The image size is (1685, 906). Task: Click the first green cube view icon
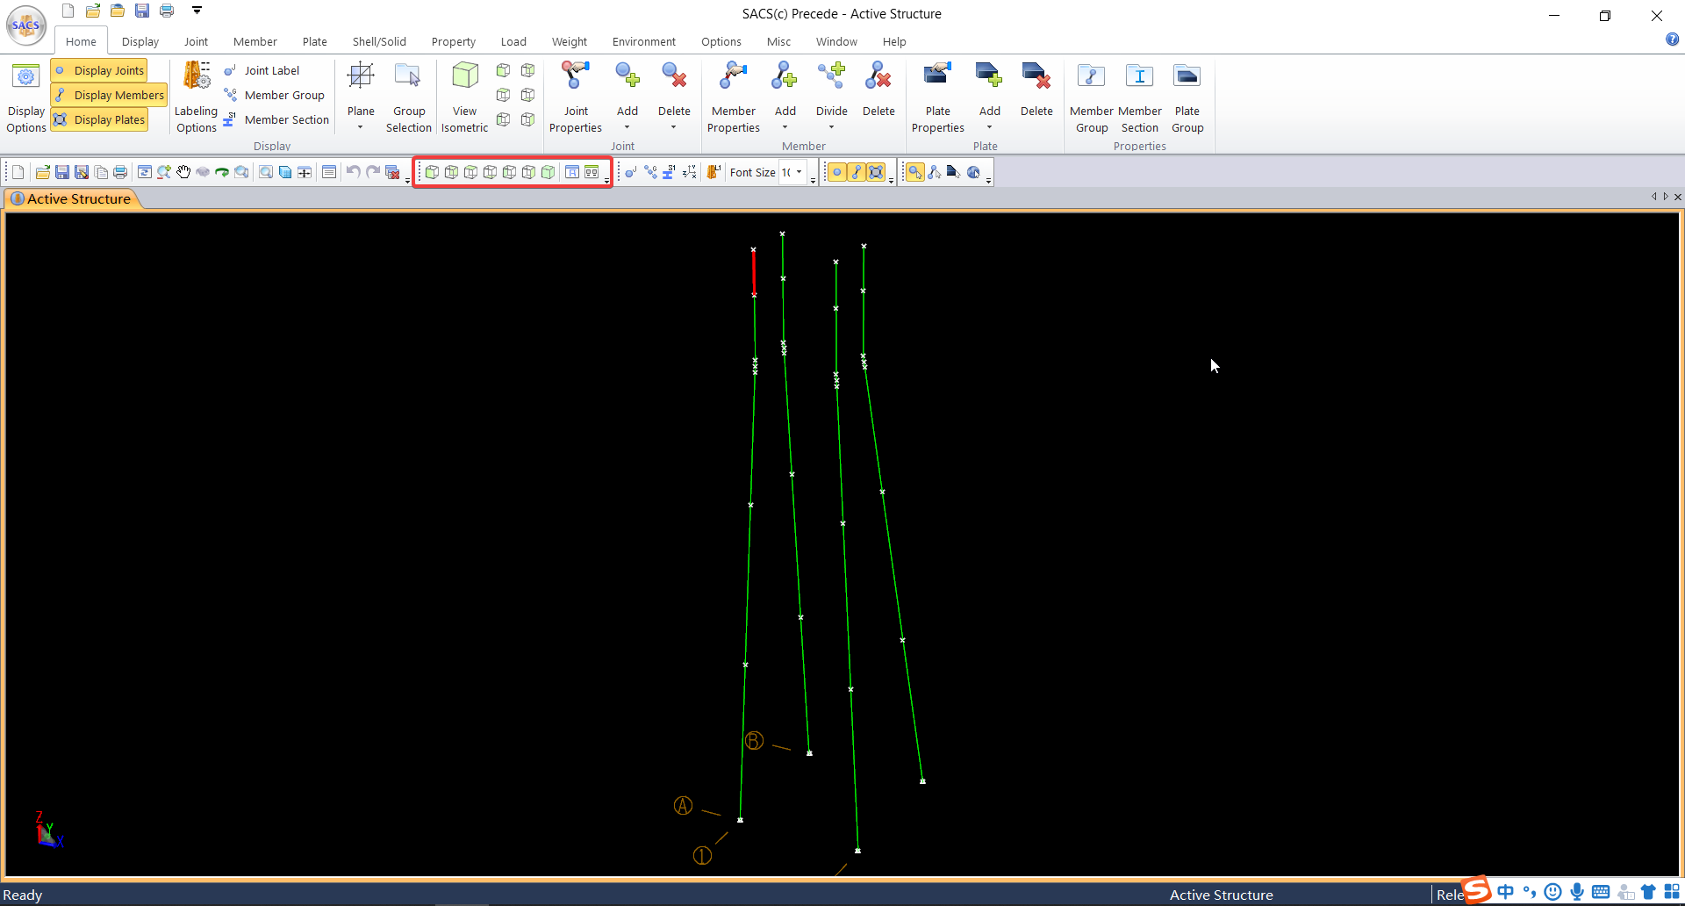(x=432, y=172)
